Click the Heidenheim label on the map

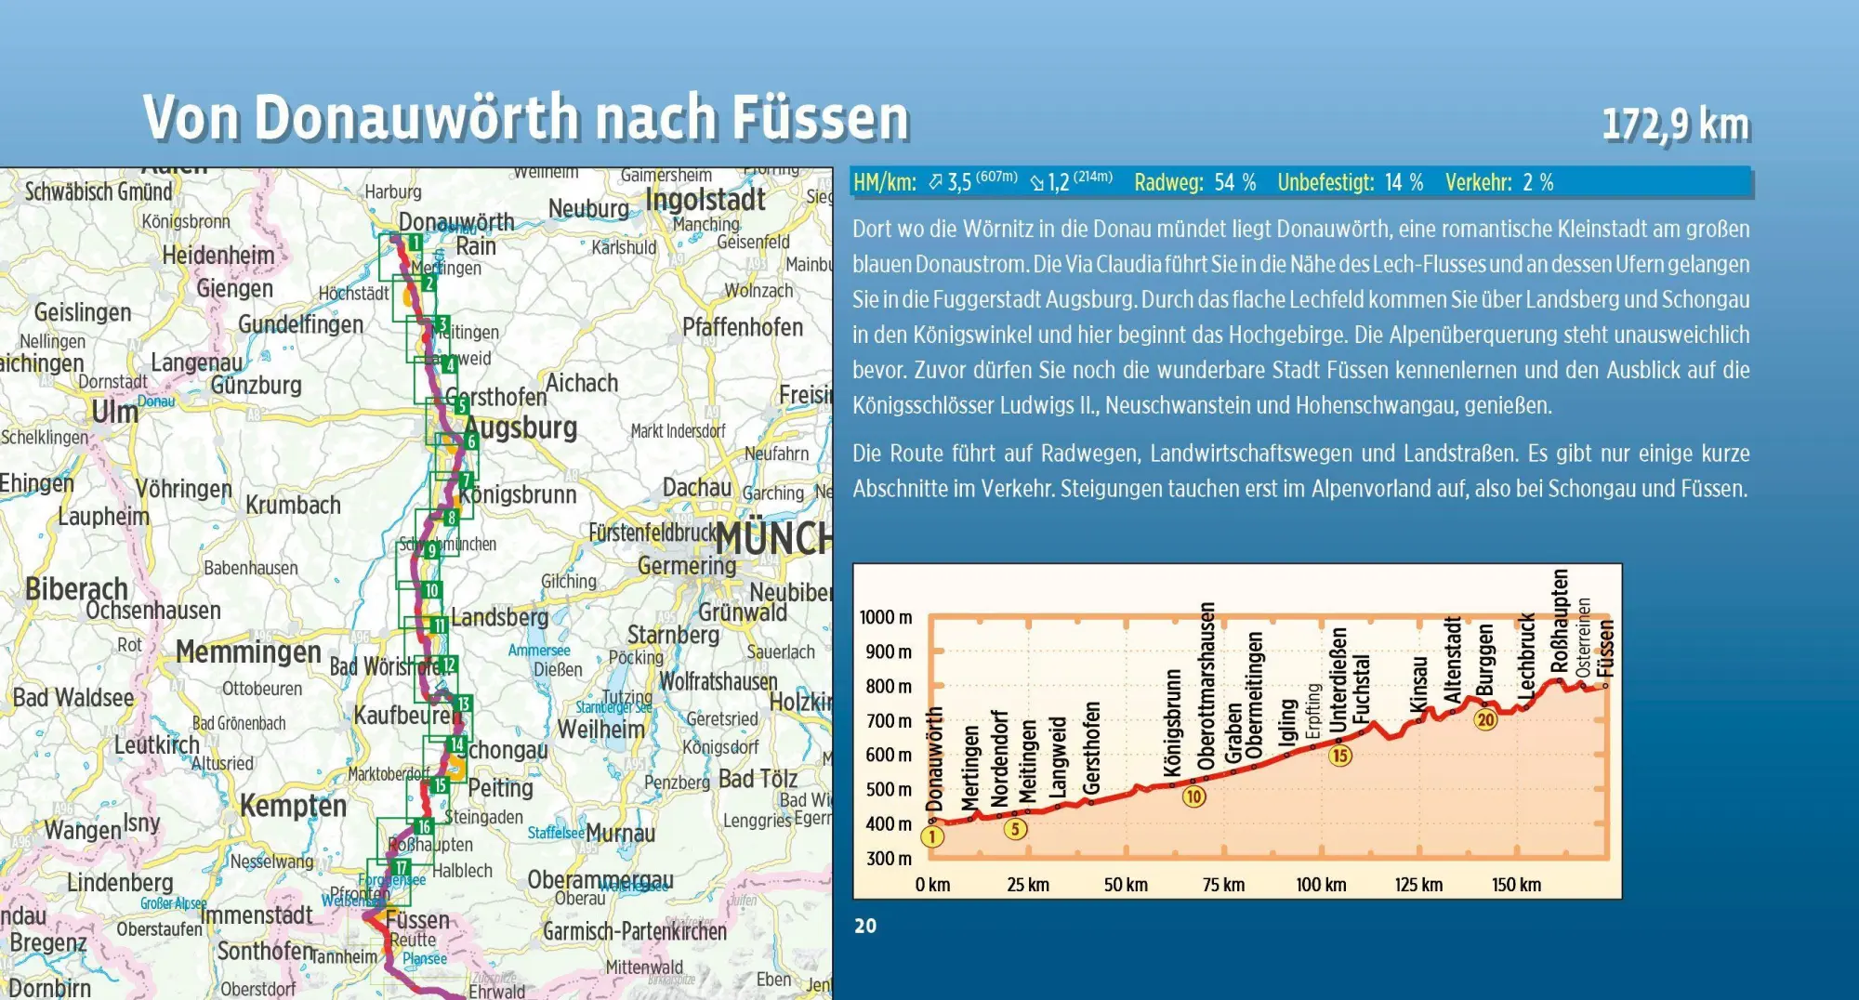[218, 256]
